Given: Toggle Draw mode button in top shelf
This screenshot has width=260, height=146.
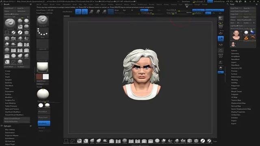Looking at the screenshot, I should [85, 11].
